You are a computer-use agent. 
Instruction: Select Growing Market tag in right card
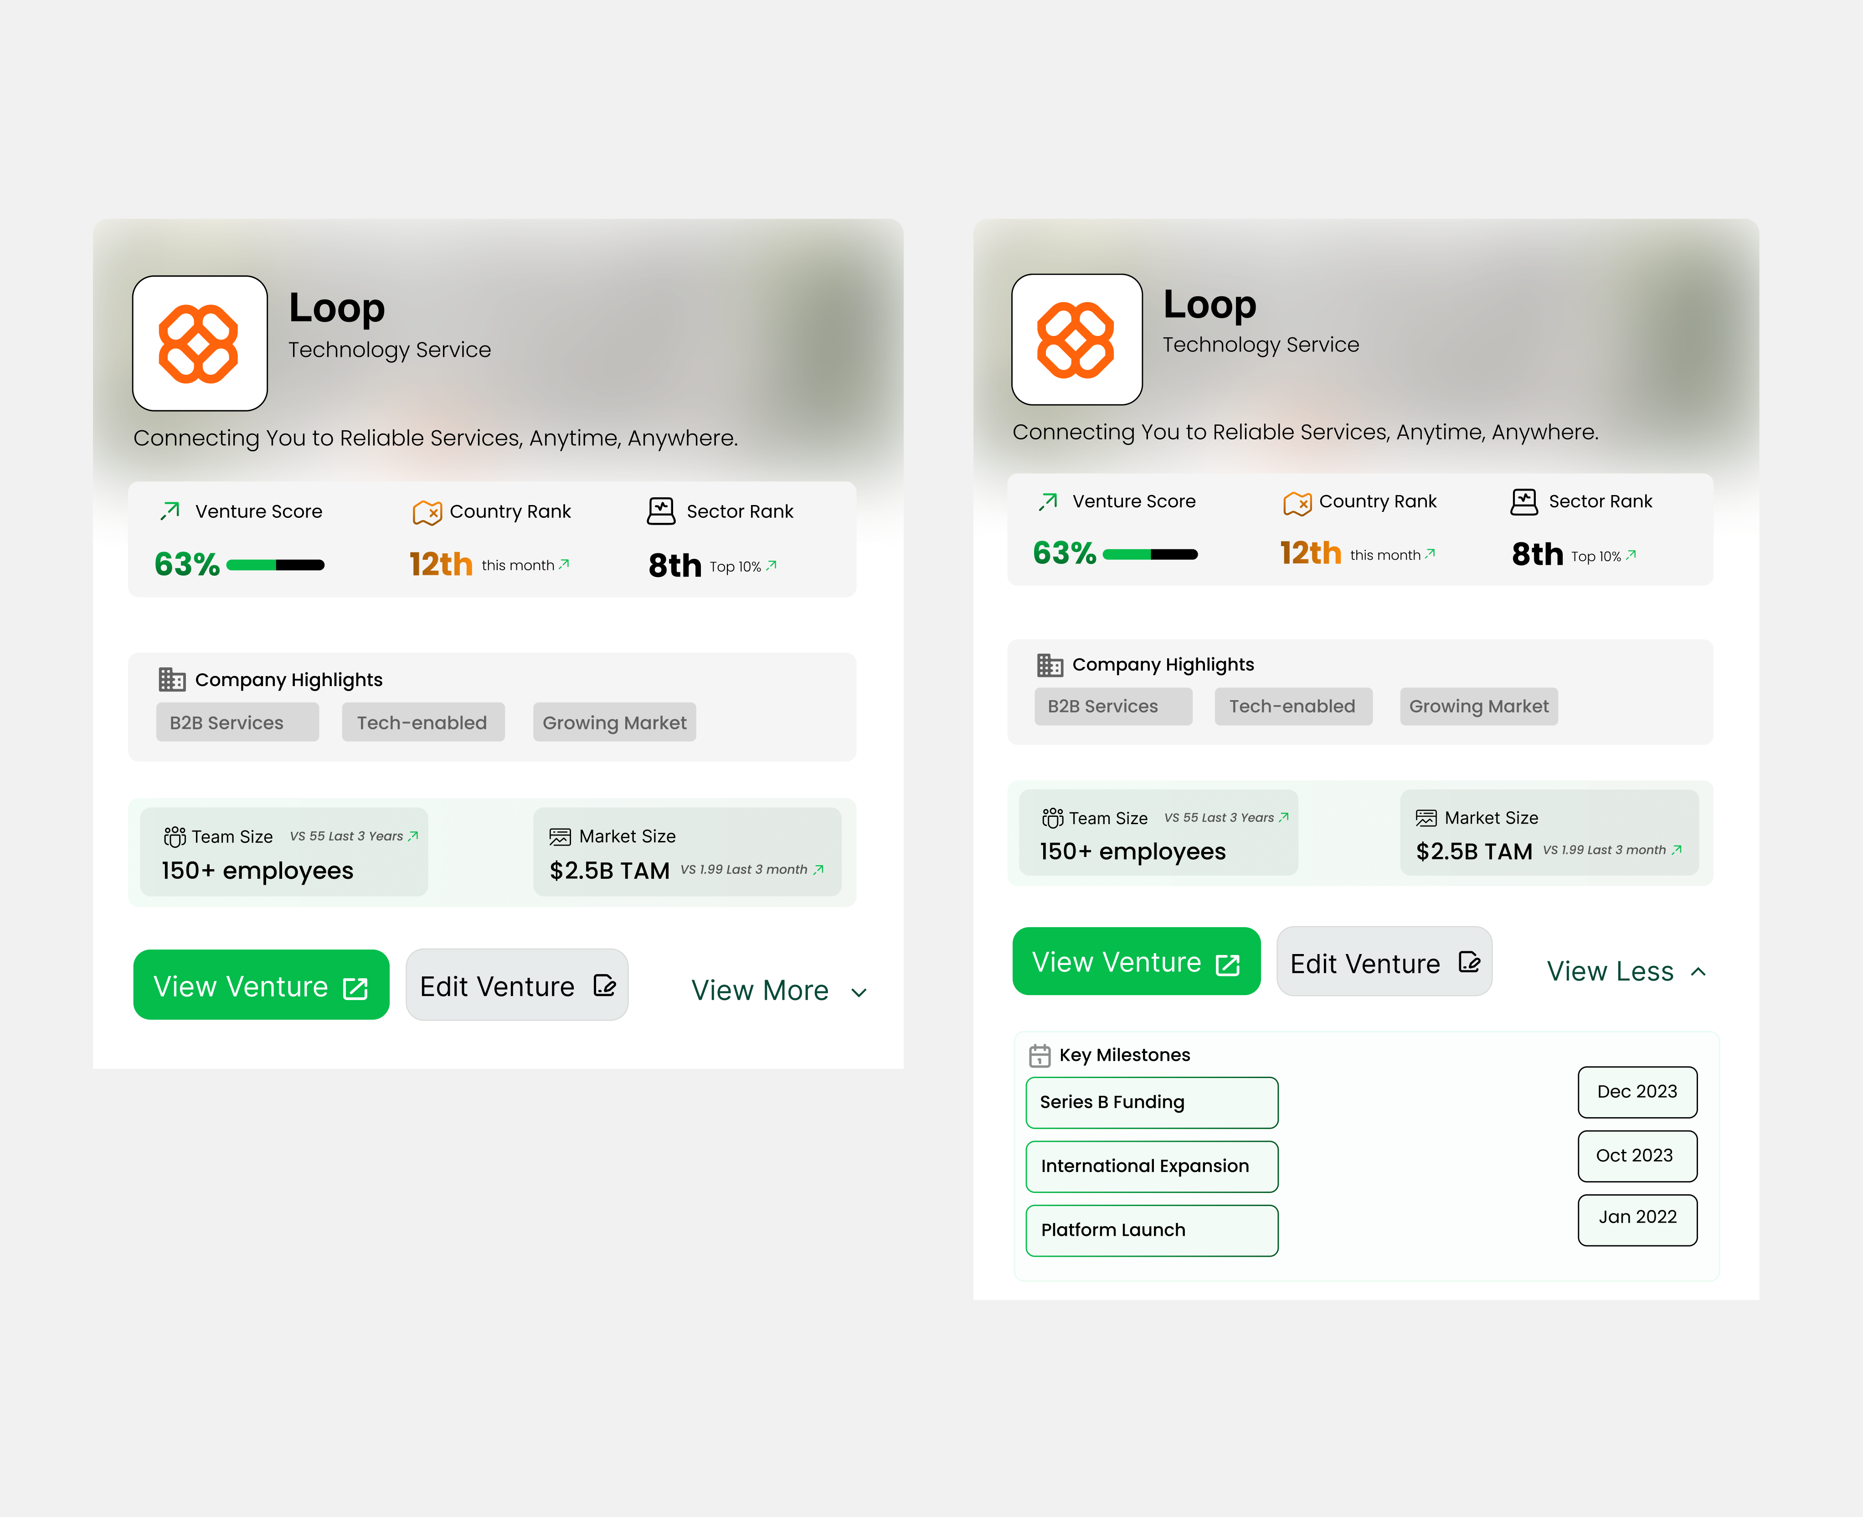point(1479,706)
